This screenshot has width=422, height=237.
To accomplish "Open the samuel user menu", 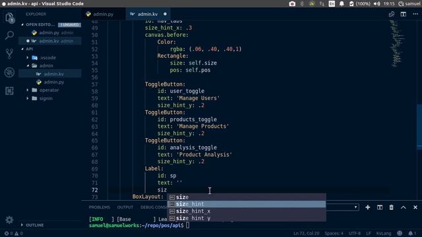I will pos(409,4).
